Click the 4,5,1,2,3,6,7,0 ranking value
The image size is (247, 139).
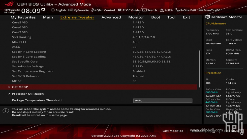tap(144, 37)
